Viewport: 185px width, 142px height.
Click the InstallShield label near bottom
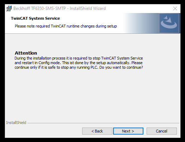pos(16,123)
